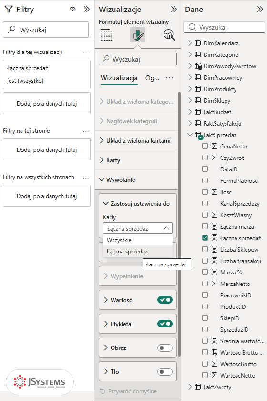Screen dimensions: 267x401
Task: Select the format visual paintbrush icon
Action: (x=138, y=35)
